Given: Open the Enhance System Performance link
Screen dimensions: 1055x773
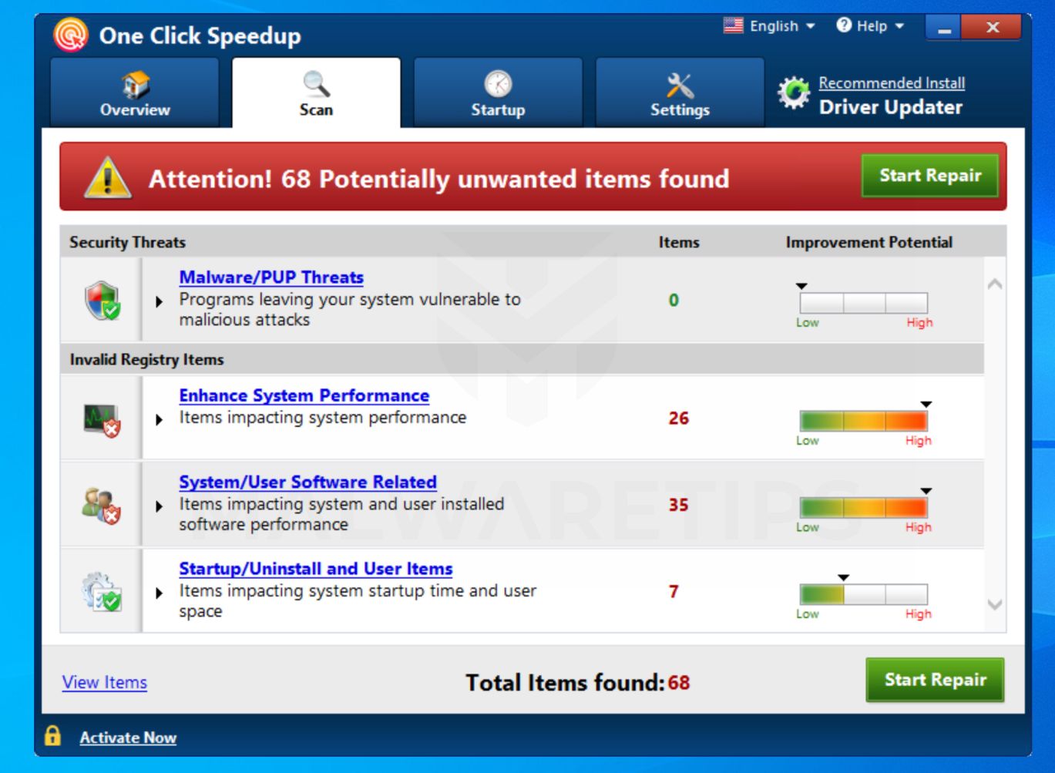Looking at the screenshot, I should (x=304, y=395).
